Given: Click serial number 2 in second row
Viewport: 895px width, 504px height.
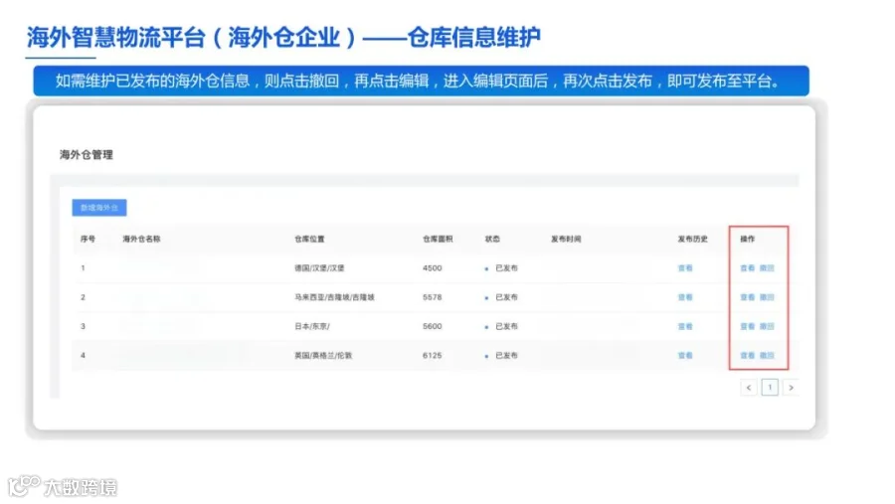Looking at the screenshot, I should (x=83, y=297).
